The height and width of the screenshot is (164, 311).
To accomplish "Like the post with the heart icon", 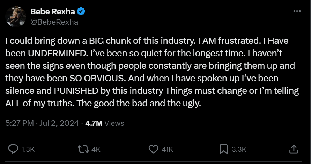I will click(153, 149).
